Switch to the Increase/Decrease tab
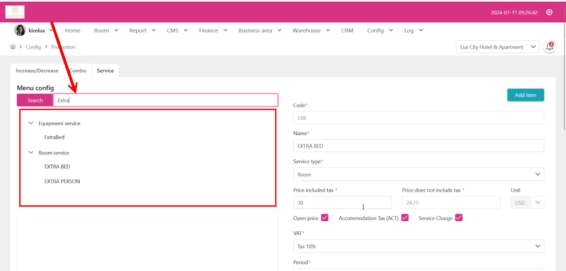 37,71
